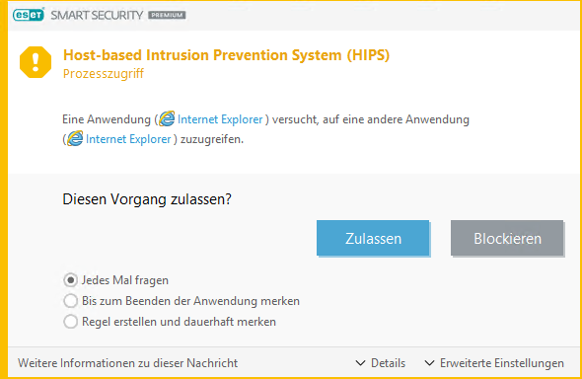
Task: Click the ESET logo in the header
Action: (29, 15)
